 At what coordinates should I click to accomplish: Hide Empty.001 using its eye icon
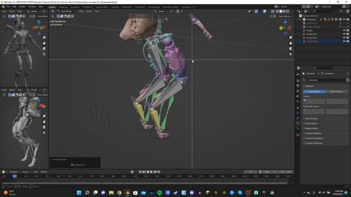[x=344, y=34]
